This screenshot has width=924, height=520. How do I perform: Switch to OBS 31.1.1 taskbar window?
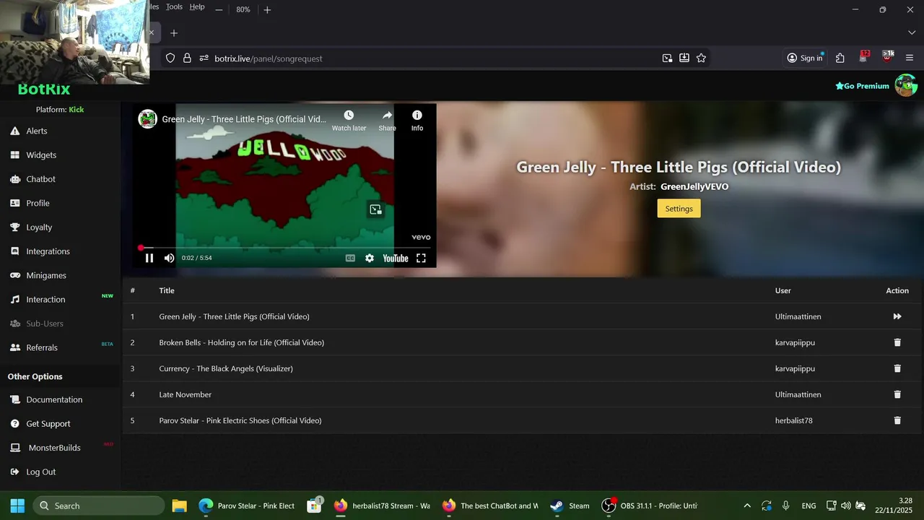650,506
